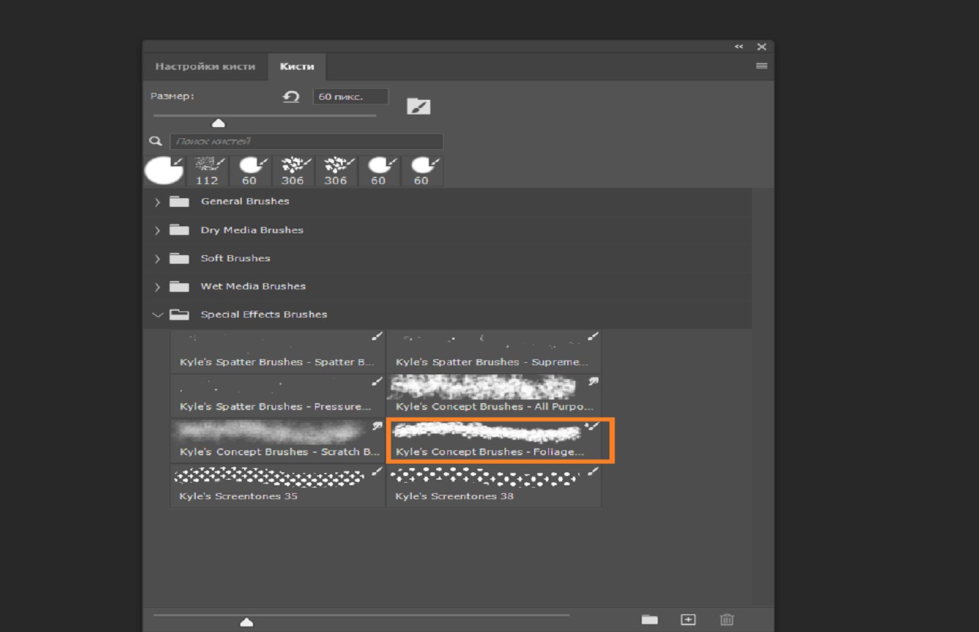Click the magnifier search icon
This screenshot has width=979, height=632.
click(x=155, y=141)
